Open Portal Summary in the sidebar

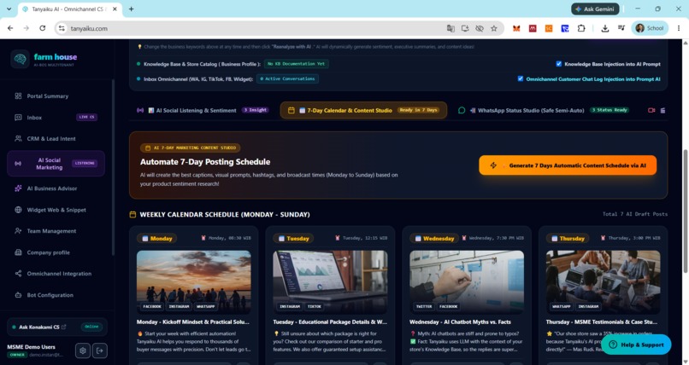click(x=48, y=96)
